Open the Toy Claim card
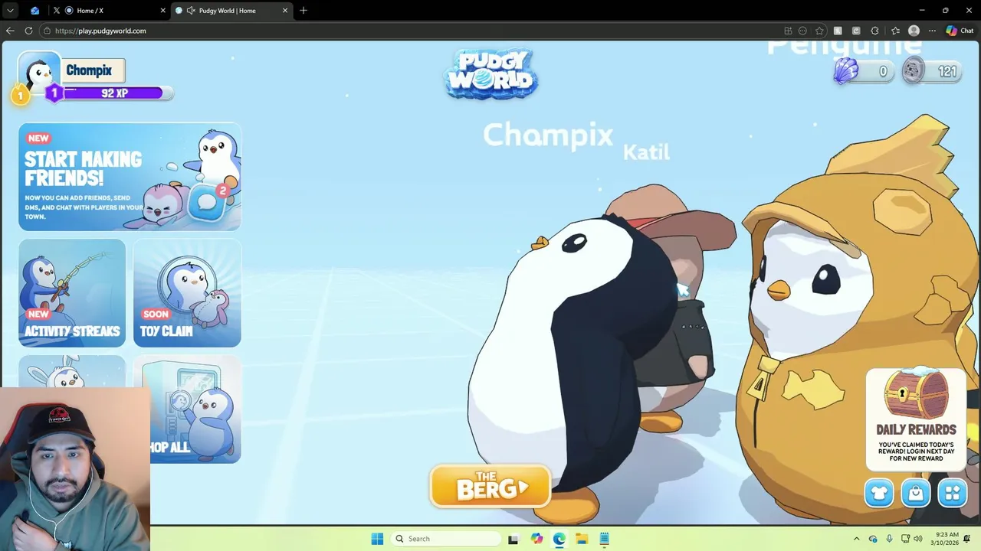This screenshot has width=981, height=551. (x=187, y=292)
